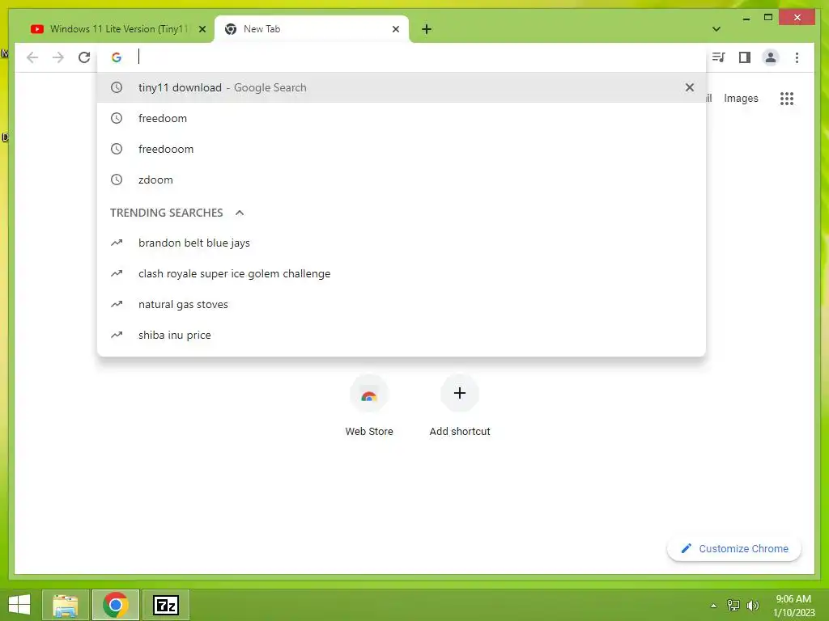Open the volume tray icon
The height and width of the screenshot is (621, 829).
tap(753, 605)
